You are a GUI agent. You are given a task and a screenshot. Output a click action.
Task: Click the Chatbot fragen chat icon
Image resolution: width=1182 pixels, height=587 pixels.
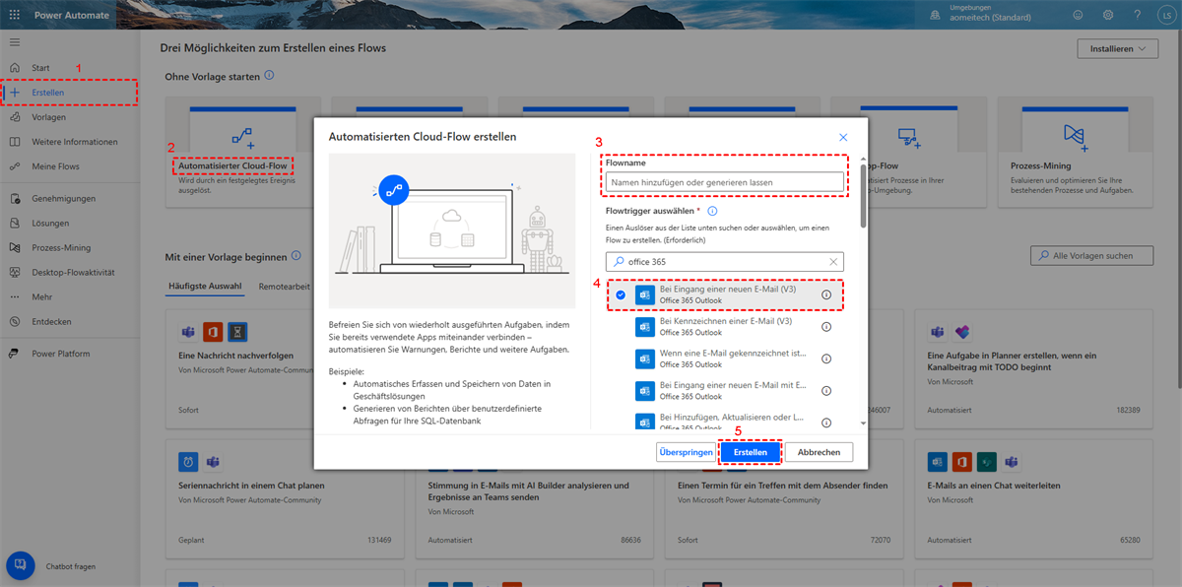pyautogui.click(x=21, y=566)
